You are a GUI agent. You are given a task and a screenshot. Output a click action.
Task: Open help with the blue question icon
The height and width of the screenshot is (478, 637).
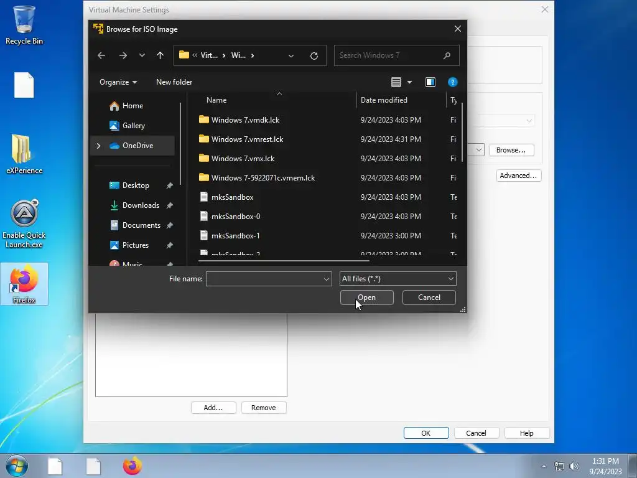(x=453, y=82)
